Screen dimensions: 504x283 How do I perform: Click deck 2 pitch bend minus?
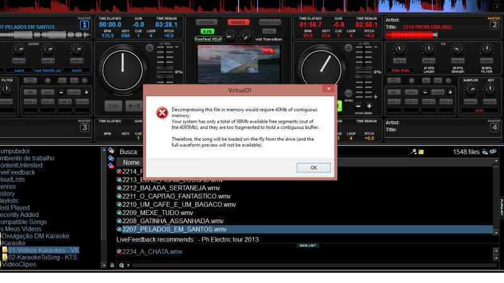[x=358, y=106]
